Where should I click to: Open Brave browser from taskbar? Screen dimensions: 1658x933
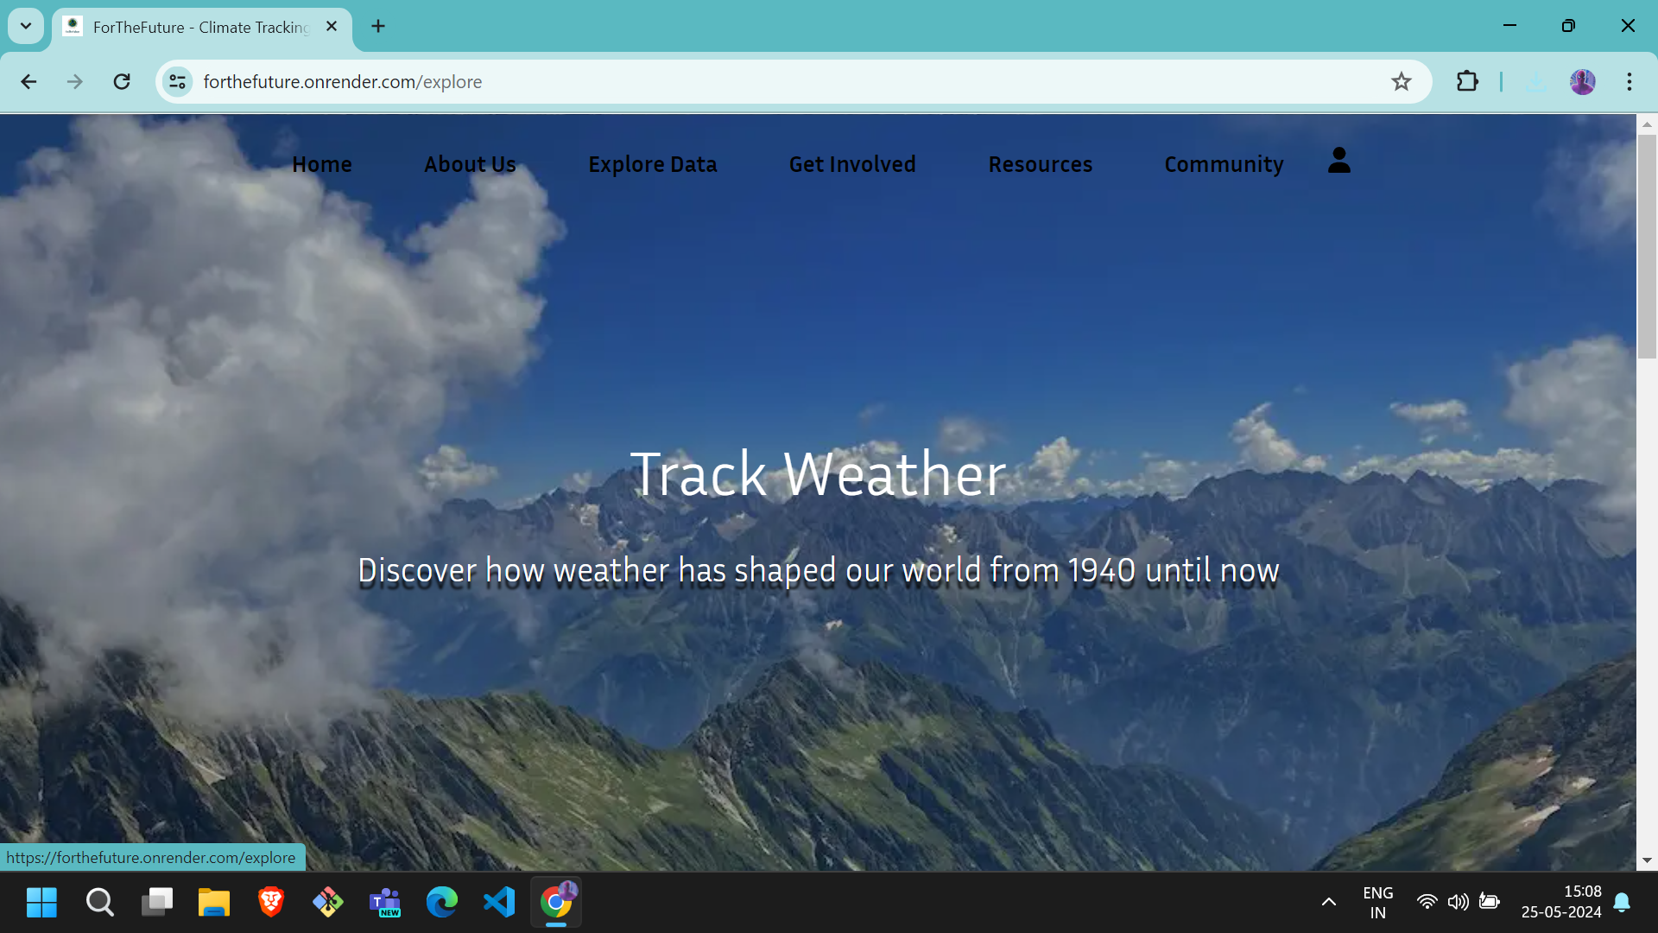[x=271, y=903]
